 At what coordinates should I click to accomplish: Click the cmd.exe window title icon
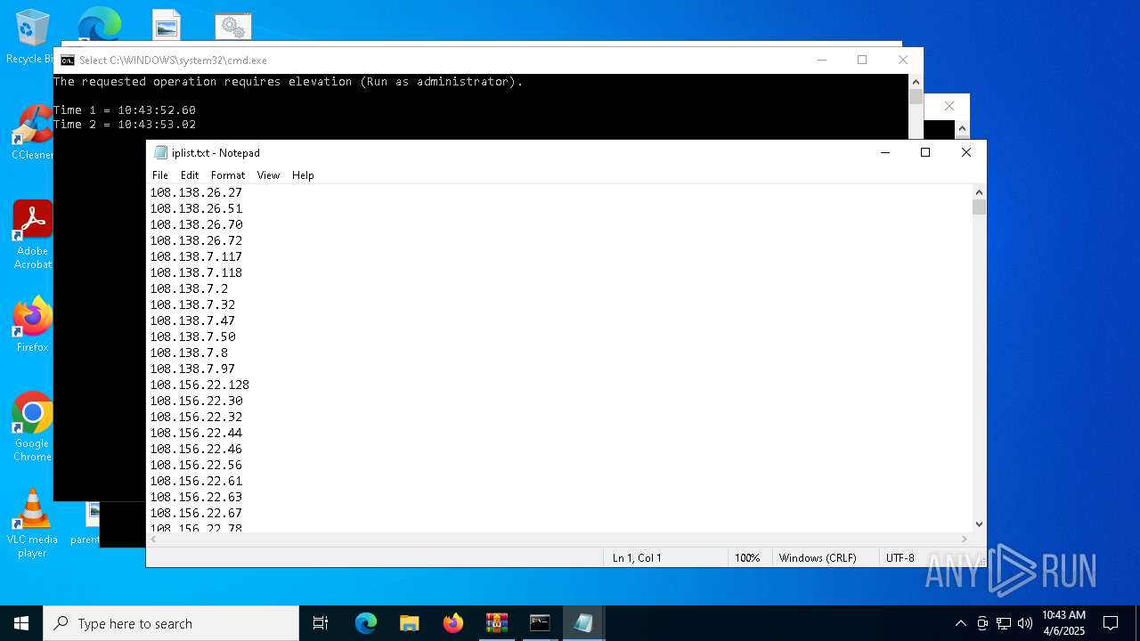(x=68, y=60)
